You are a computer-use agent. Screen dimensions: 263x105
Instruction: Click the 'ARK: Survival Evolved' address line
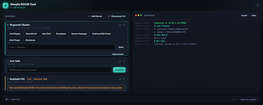28,28
